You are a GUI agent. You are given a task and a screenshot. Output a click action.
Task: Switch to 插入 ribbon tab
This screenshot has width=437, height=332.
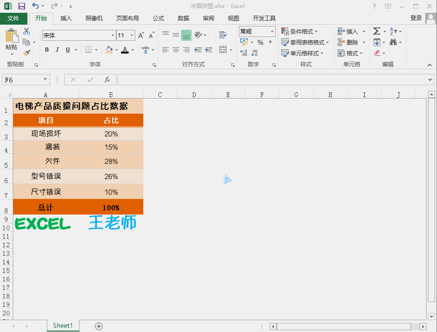tap(66, 18)
